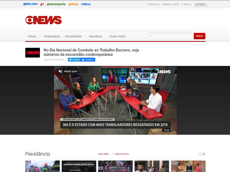
Task: Open the globo.com link
Action: [30, 4]
